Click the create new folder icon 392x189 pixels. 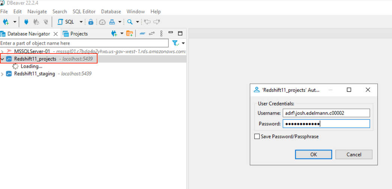pyautogui.click(x=129, y=33)
